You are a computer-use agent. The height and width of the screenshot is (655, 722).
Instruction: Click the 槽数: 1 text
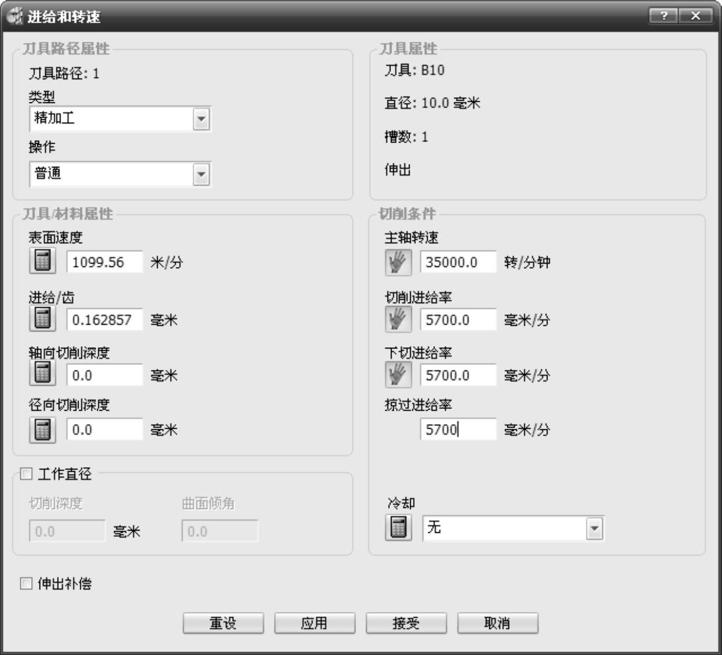pyautogui.click(x=406, y=137)
